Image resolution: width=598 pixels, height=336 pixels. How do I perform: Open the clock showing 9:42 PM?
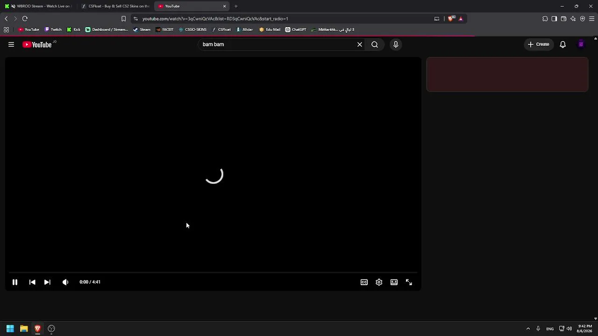585,329
